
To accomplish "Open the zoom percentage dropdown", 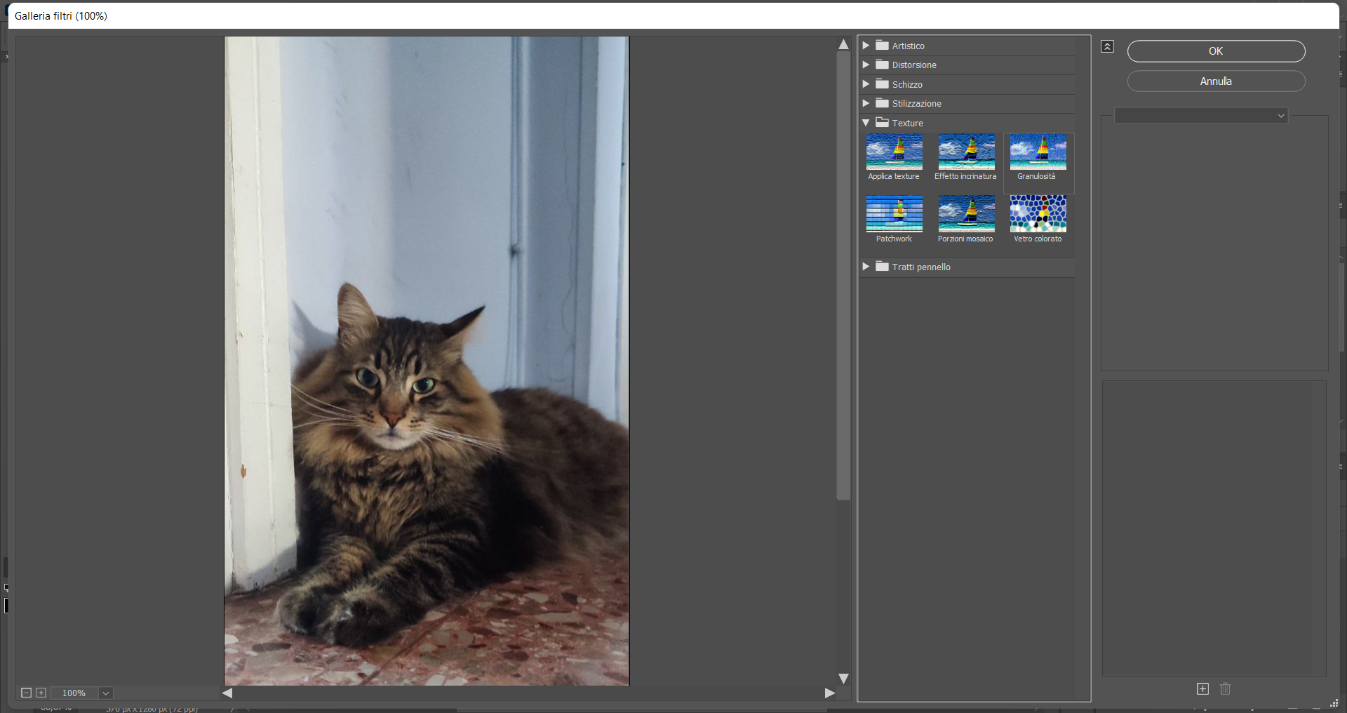I will pyautogui.click(x=105, y=693).
